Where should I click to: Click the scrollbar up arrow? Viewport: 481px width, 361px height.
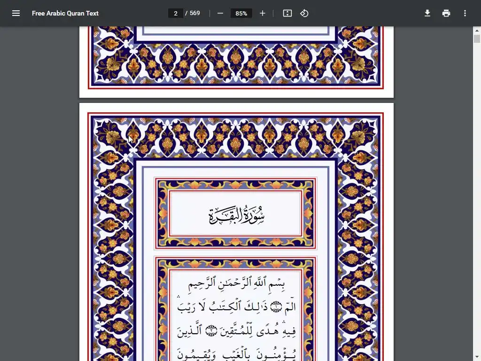pos(477,31)
